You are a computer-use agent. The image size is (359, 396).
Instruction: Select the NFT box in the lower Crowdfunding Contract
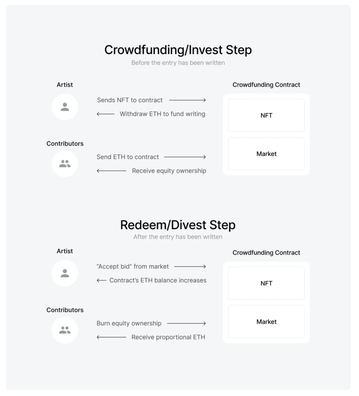(x=266, y=283)
